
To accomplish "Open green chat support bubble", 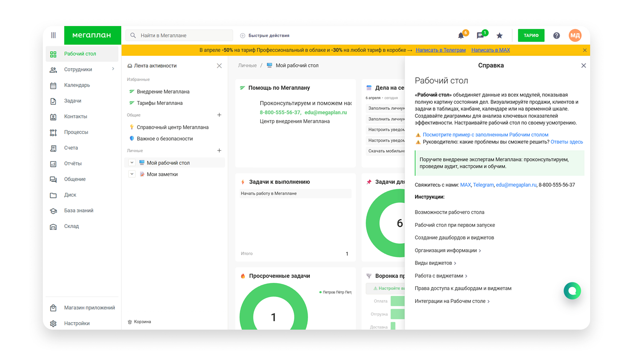I will click(x=572, y=291).
